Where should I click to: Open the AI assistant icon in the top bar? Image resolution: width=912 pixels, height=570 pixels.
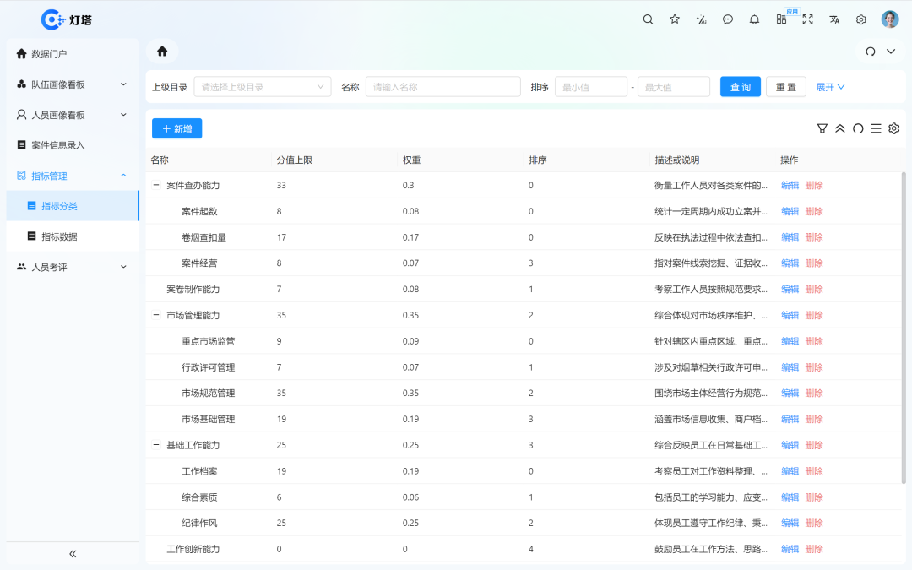(x=701, y=19)
